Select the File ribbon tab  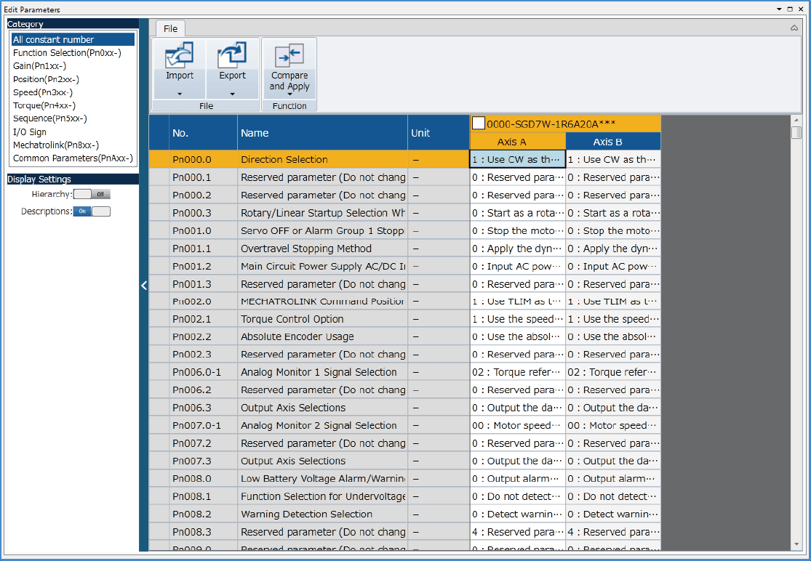coord(170,28)
